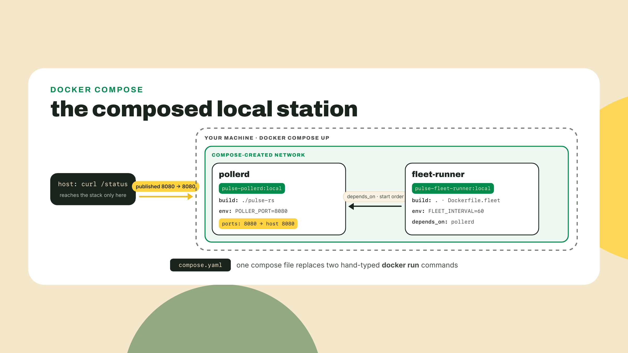The height and width of the screenshot is (353, 628).
Task: Click the 'pulse-pollerd:local' image tag
Action: (252, 188)
